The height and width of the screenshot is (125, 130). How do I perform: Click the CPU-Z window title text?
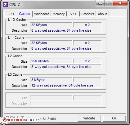point(15,5)
